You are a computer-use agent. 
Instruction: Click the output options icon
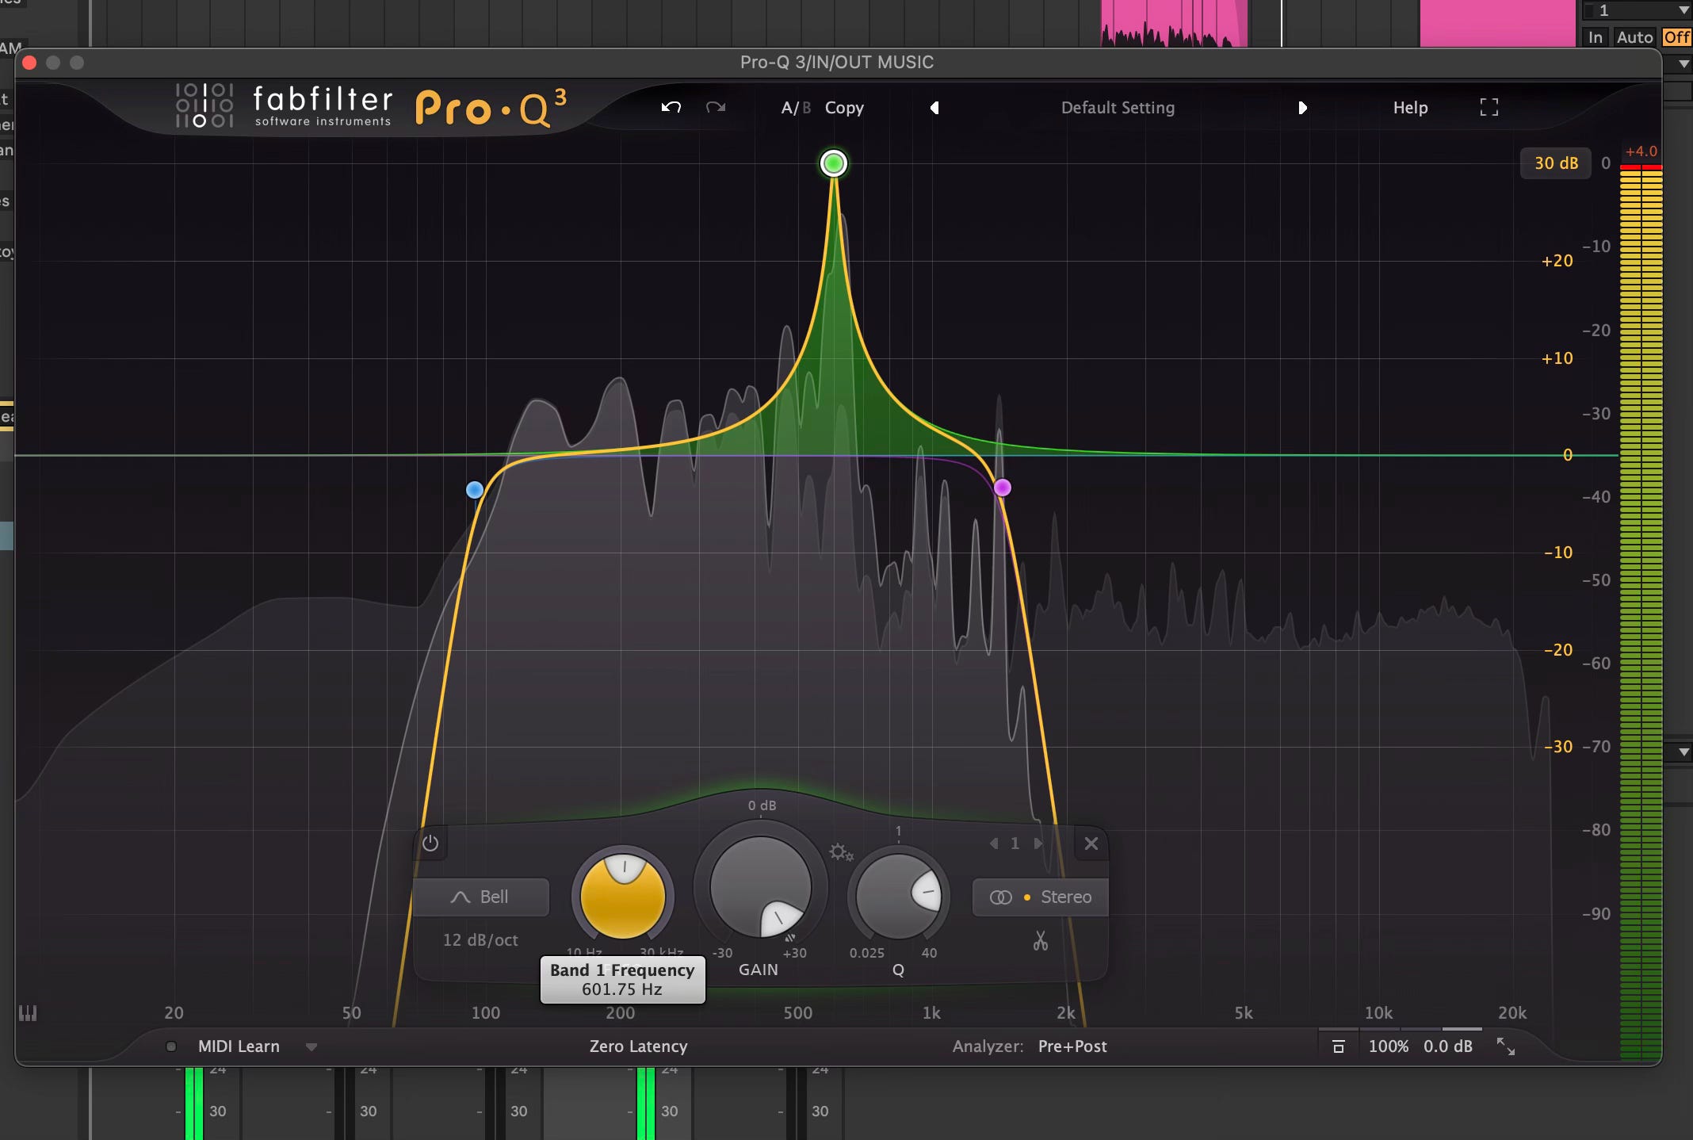coord(1339,1046)
